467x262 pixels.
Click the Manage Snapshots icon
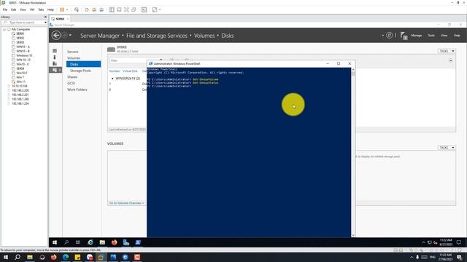coord(101,9)
